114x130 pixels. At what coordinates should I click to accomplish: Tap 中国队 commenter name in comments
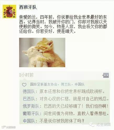[29, 121]
